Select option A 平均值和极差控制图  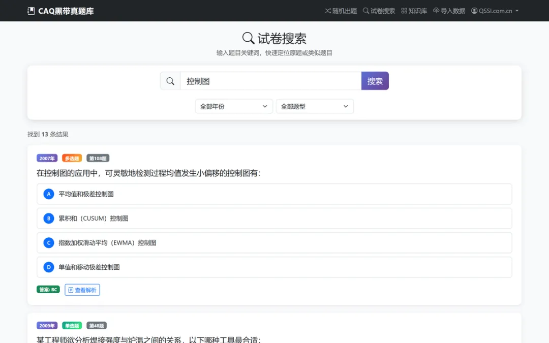[x=274, y=194]
